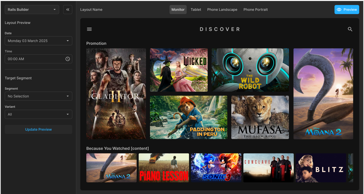Select The Wild Robot promotion tile
The height and width of the screenshot is (194, 364).
point(250,70)
